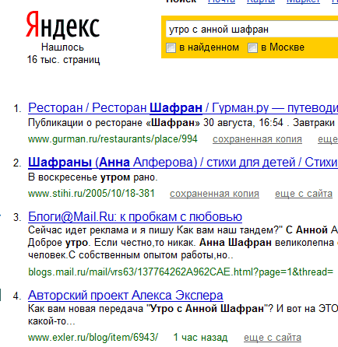Open the 'Шафраны (Анна Алферова)' result link
Screen dimensions: 338x347
point(183,163)
